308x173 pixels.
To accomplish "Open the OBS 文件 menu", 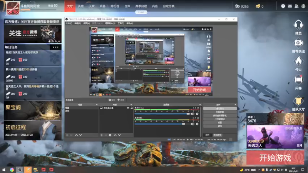I will [69, 23].
